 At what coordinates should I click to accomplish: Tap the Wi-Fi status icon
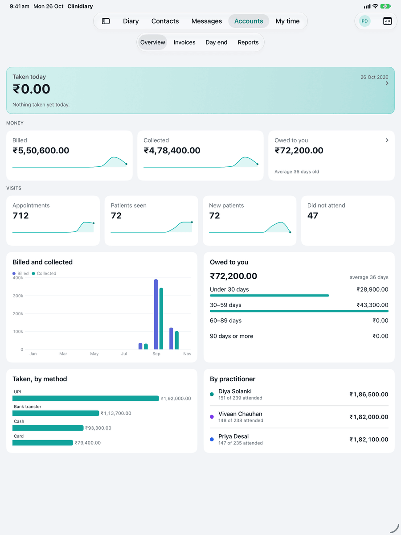375,6
